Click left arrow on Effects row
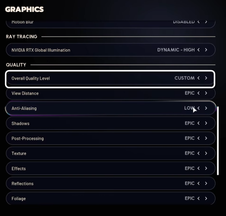Viewport: 226px width, 216px height. [x=199, y=168]
